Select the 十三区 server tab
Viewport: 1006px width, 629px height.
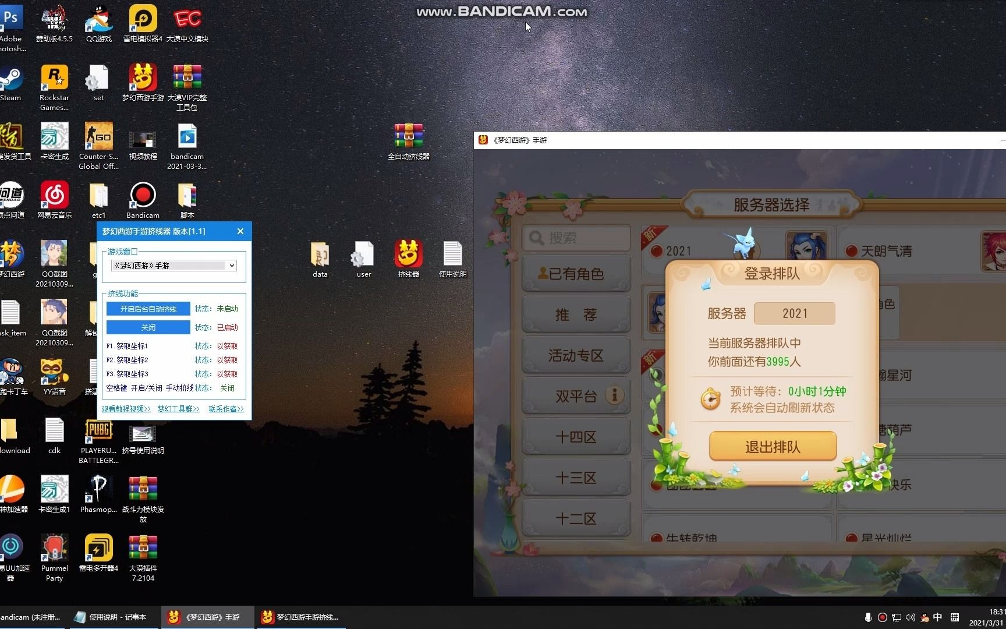(x=576, y=478)
